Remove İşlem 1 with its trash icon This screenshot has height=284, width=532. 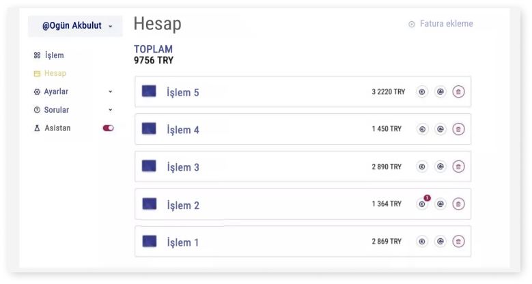pos(458,241)
